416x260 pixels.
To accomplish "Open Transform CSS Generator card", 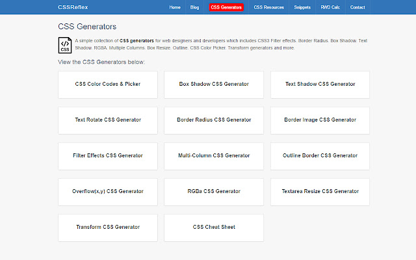I will [108, 228].
